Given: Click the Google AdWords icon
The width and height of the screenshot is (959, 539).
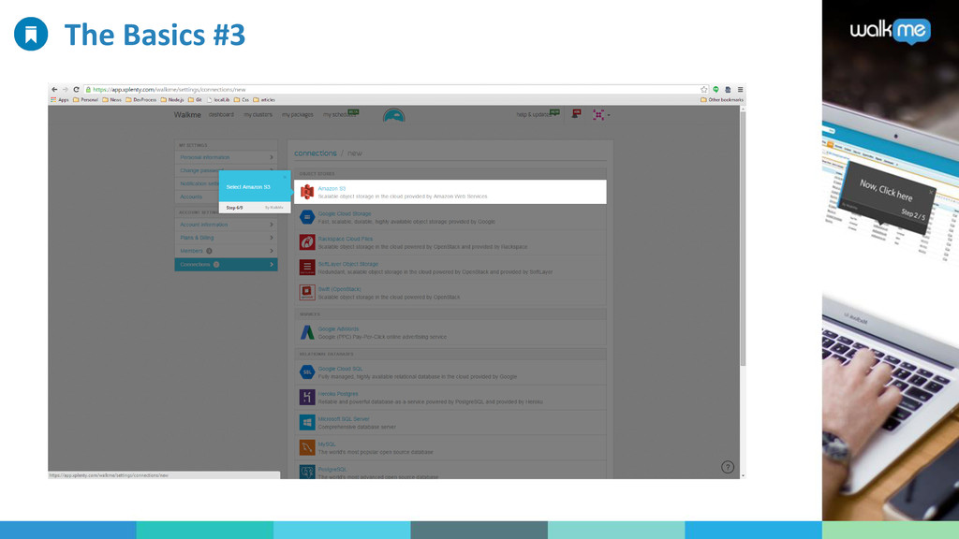Looking at the screenshot, I should coord(307,332).
